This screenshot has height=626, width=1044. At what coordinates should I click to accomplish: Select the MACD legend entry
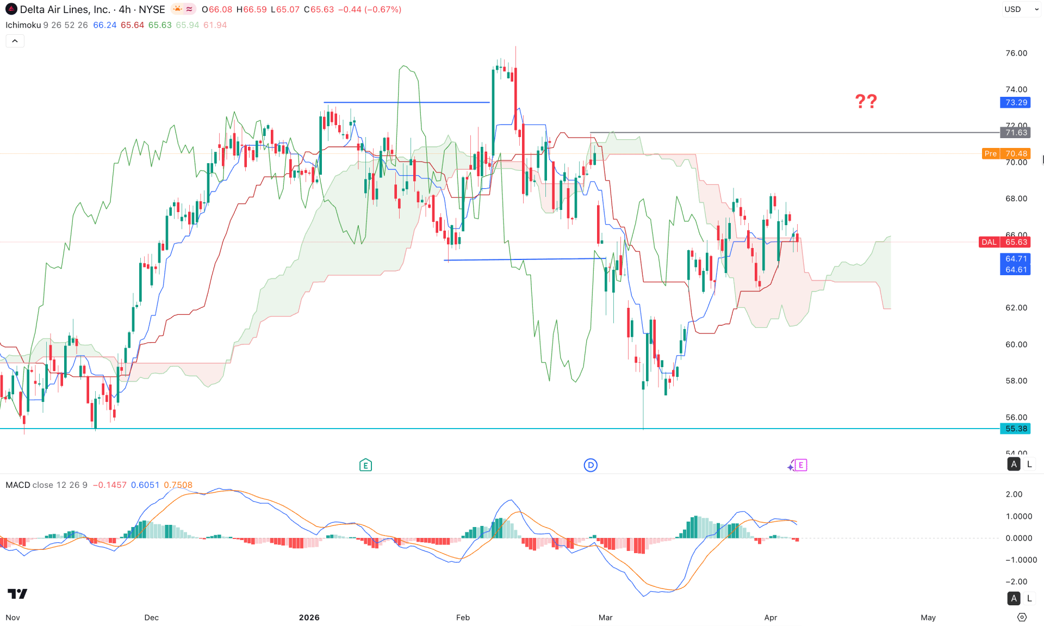click(x=18, y=485)
